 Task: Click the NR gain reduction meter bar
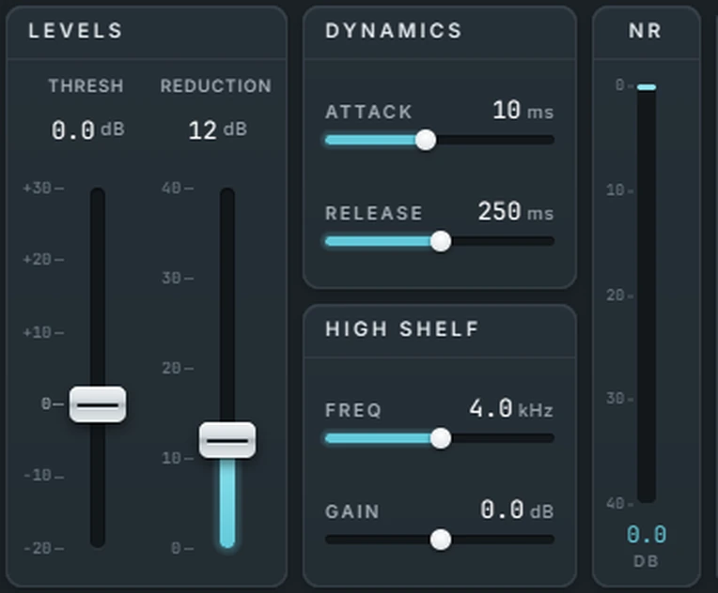tap(647, 293)
